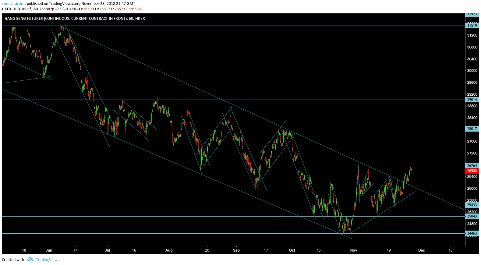Click the Jul label on time axis
Viewport: 481px width, 265px height.
(108, 250)
